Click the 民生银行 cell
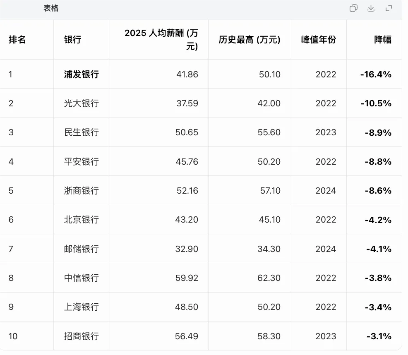This screenshot has height=355, width=408. [82, 132]
